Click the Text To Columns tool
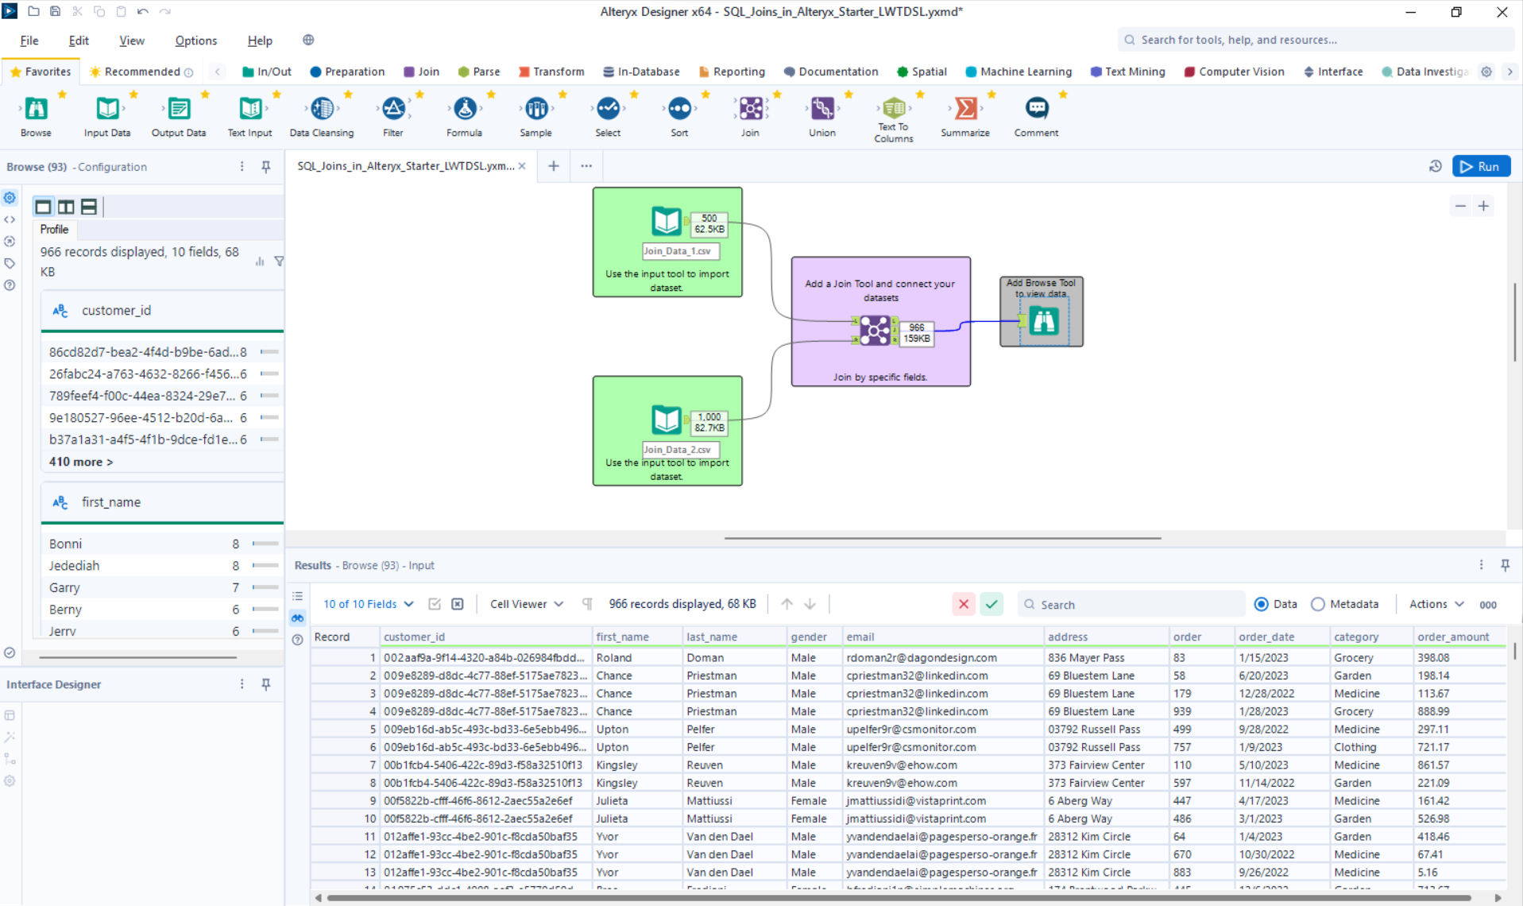1523x906 pixels. point(894,109)
